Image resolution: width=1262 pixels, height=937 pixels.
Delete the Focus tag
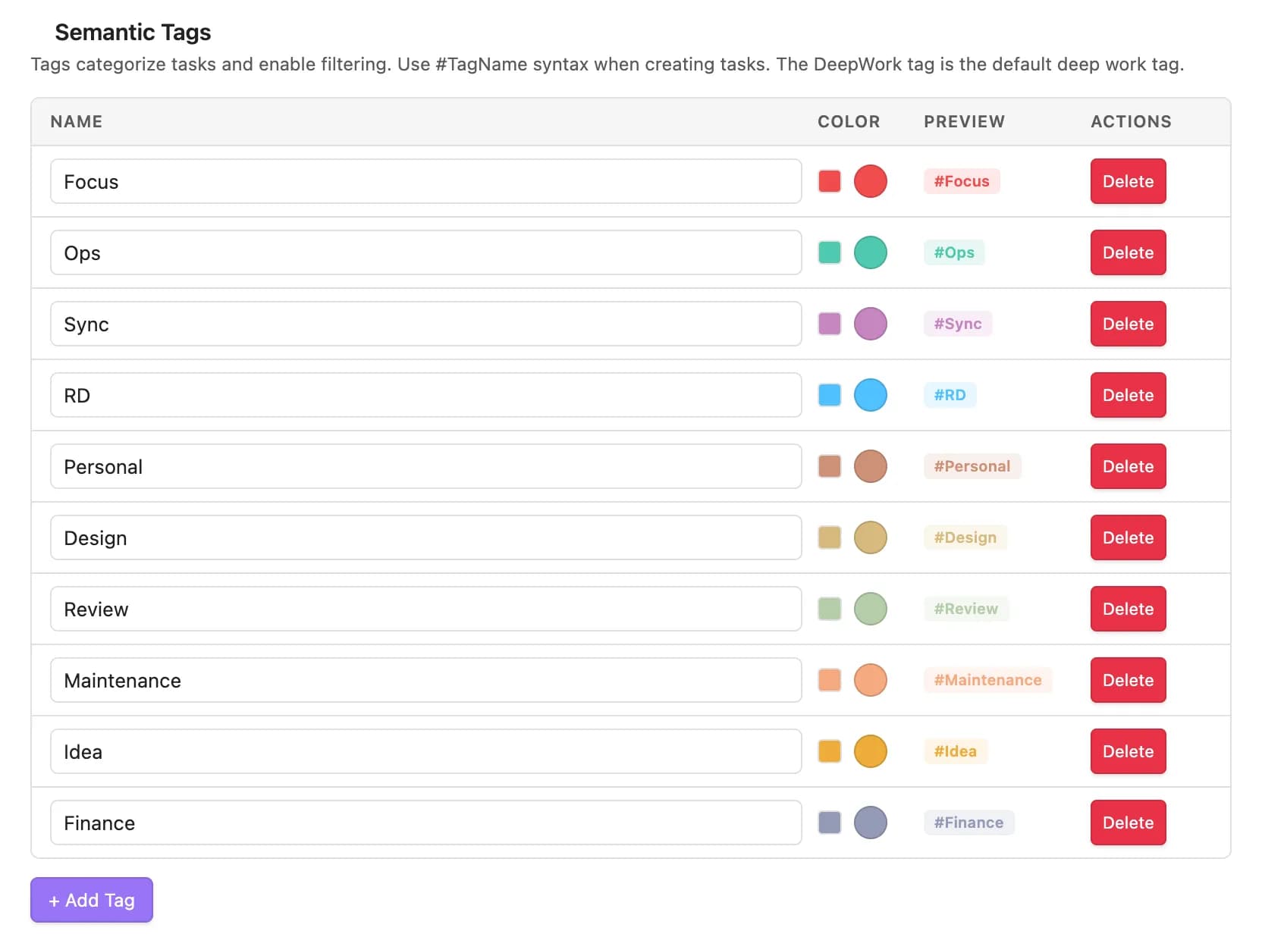pyautogui.click(x=1128, y=181)
